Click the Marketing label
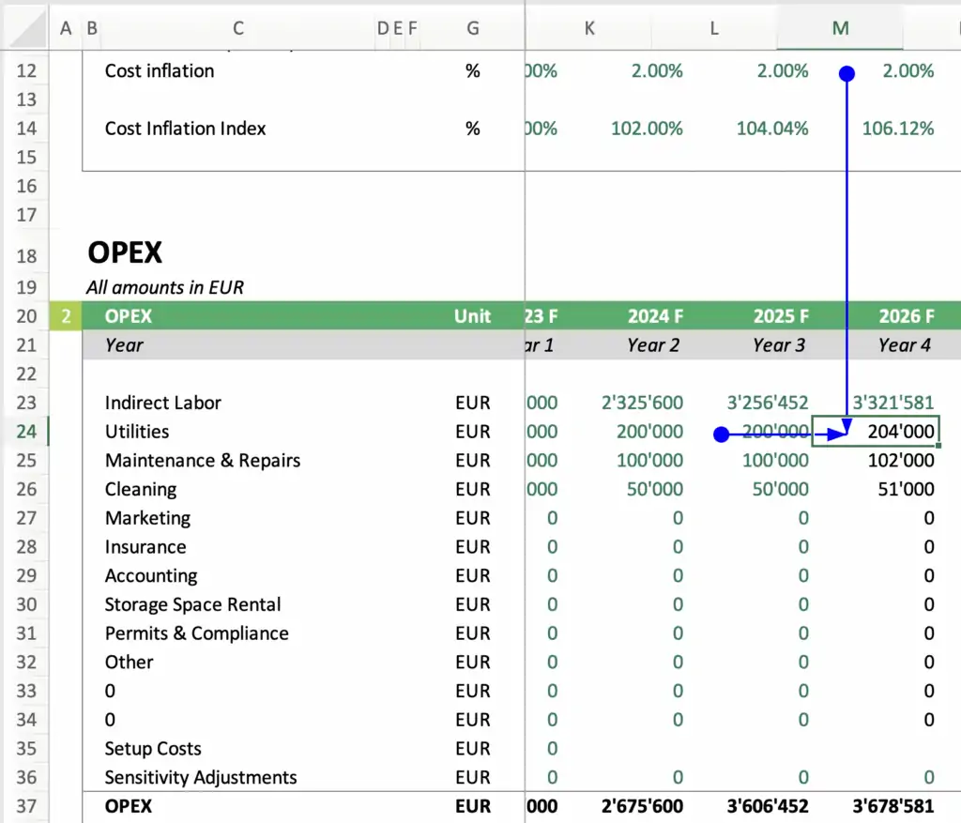The image size is (961, 823). 147,518
